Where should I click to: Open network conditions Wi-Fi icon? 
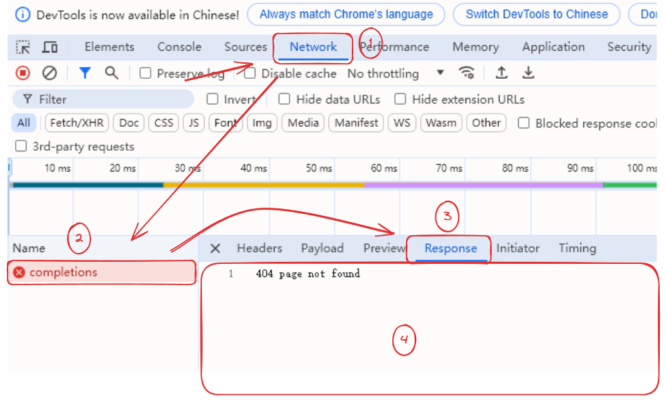pos(467,73)
